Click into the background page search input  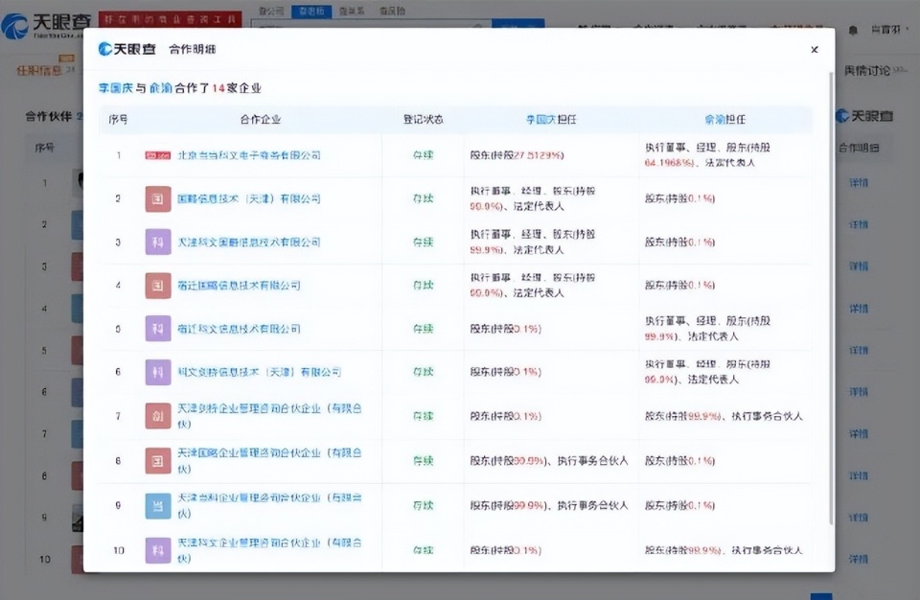pyautogui.click(x=371, y=24)
